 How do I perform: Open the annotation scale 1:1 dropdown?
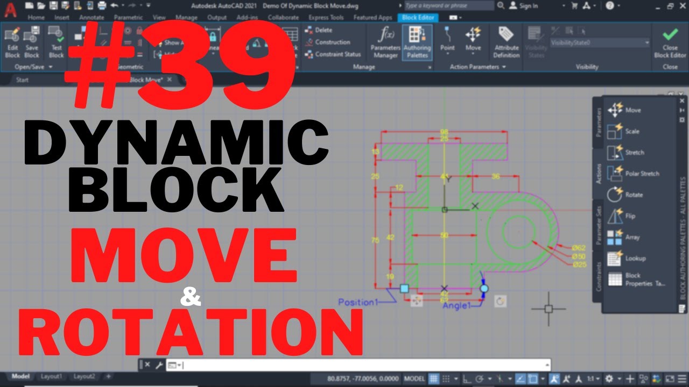[x=593, y=378]
